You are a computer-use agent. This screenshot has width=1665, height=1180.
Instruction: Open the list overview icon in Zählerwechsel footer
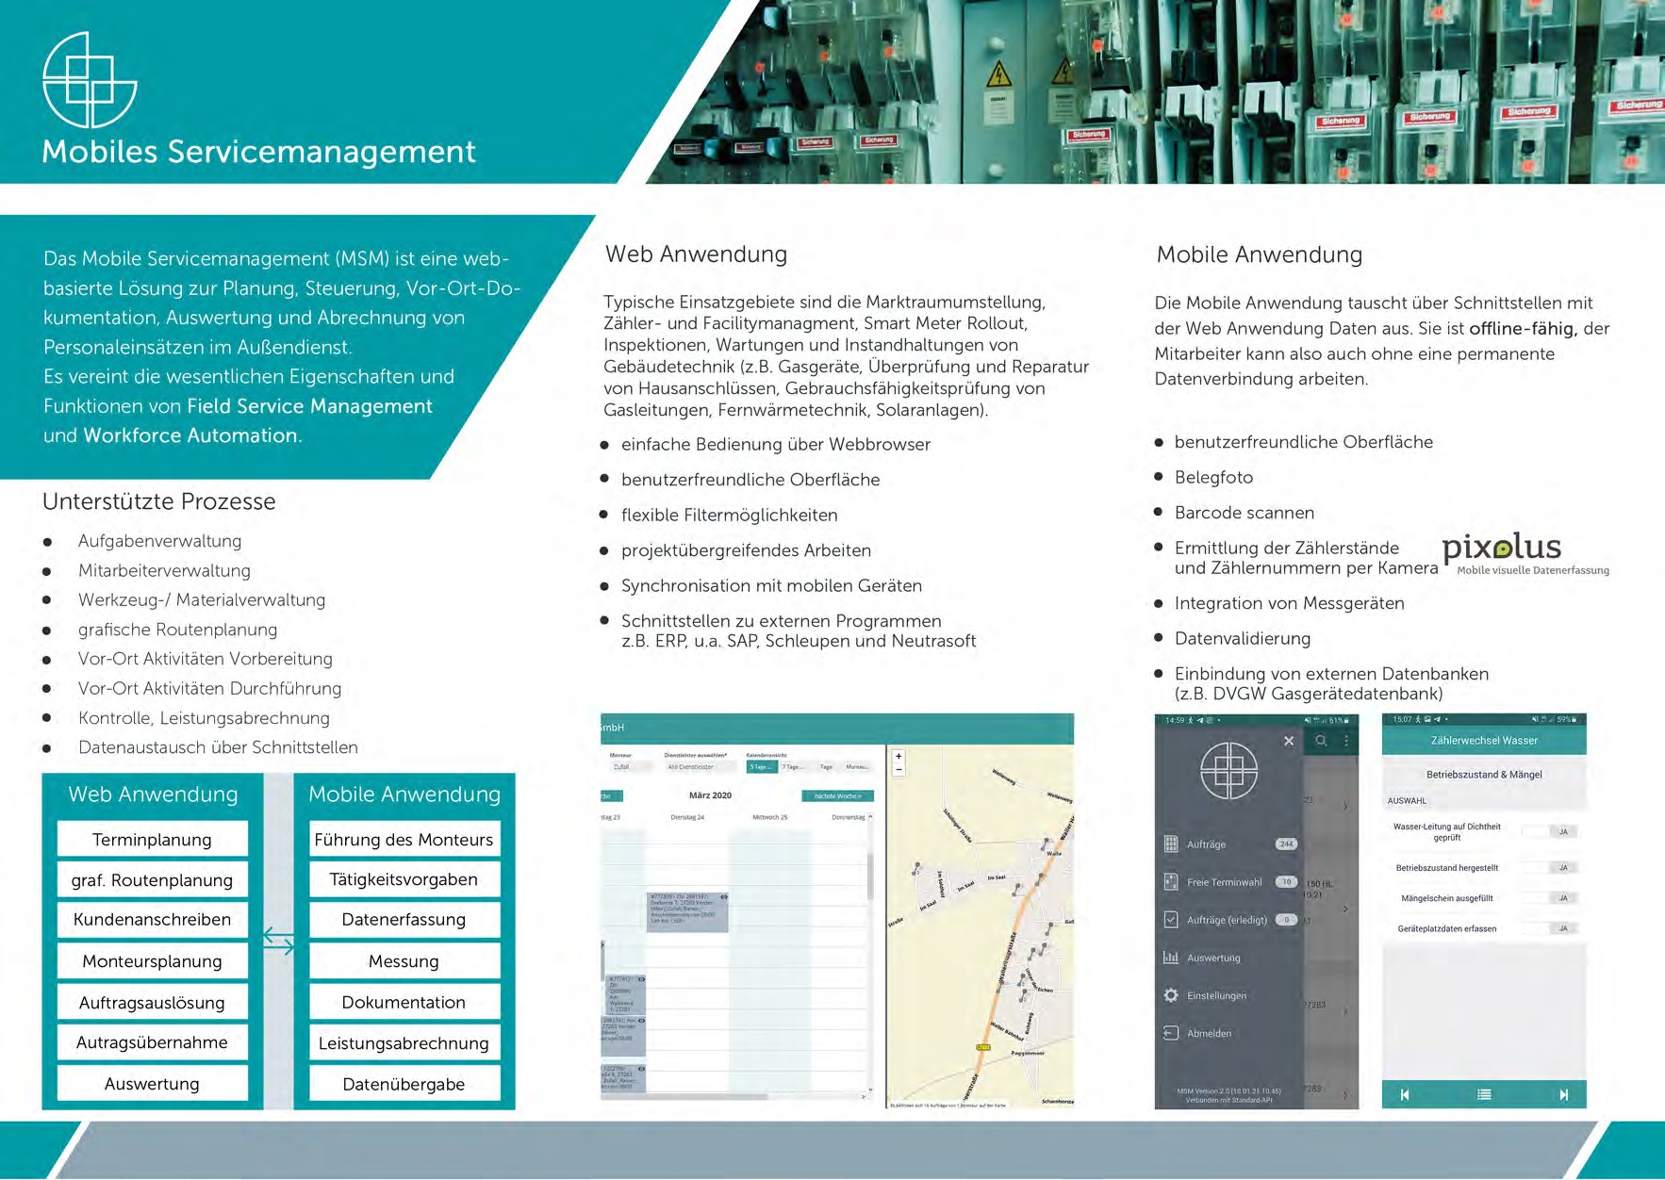pyautogui.click(x=1484, y=1094)
